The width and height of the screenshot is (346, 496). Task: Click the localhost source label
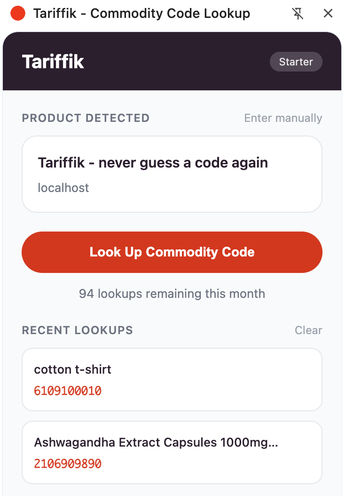coord(63,188)
